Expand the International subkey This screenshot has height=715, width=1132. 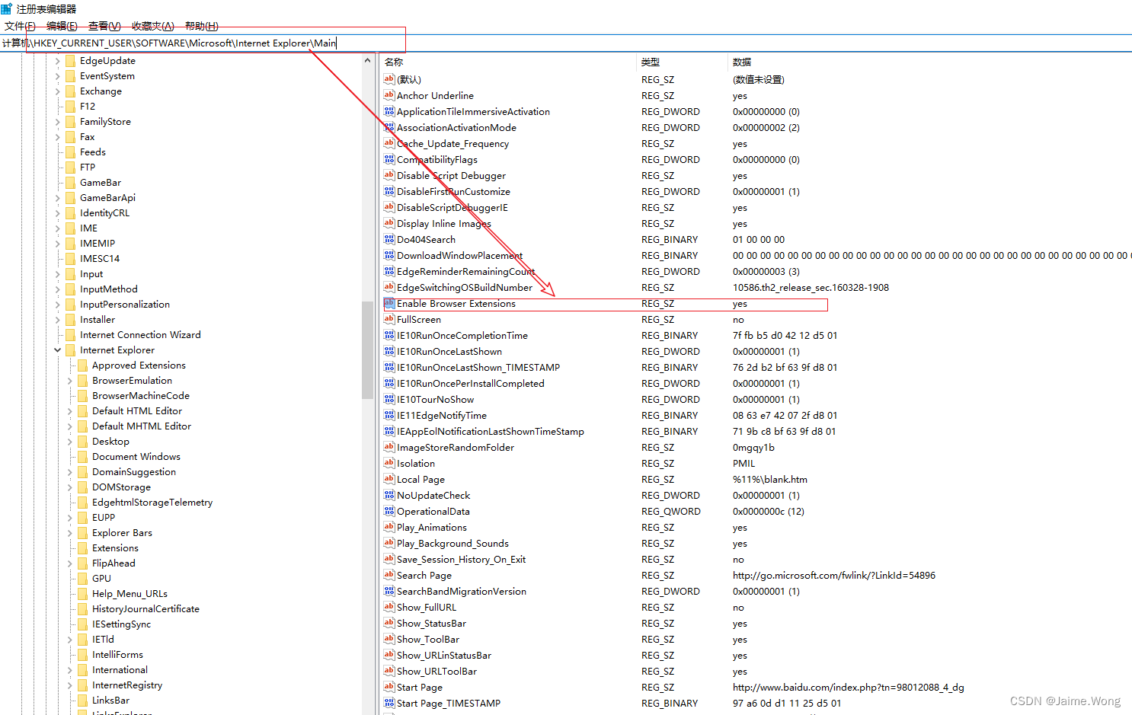69,670
